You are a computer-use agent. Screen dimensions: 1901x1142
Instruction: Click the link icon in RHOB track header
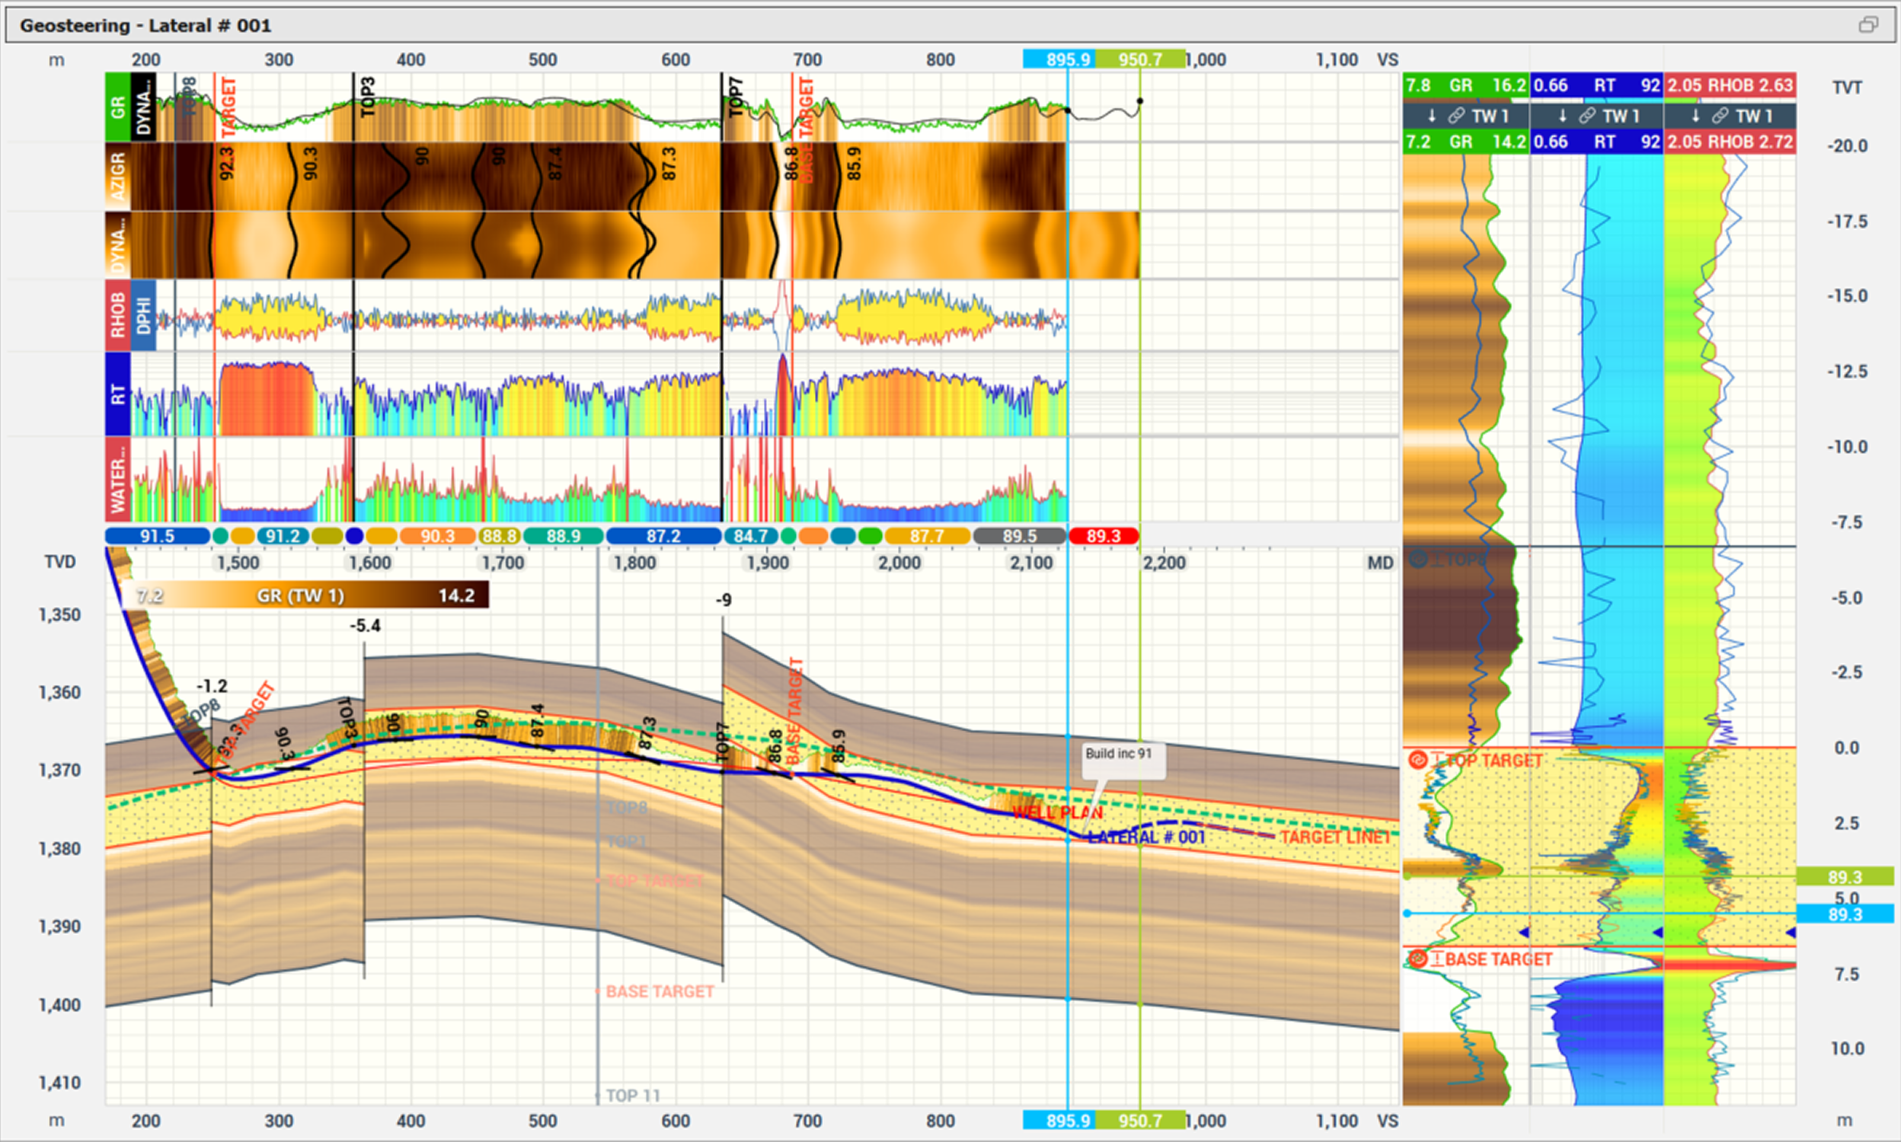click(x=1720, y=116)
